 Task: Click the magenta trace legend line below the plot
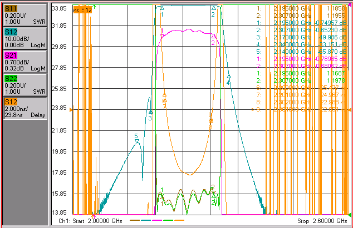coord(157,220)
